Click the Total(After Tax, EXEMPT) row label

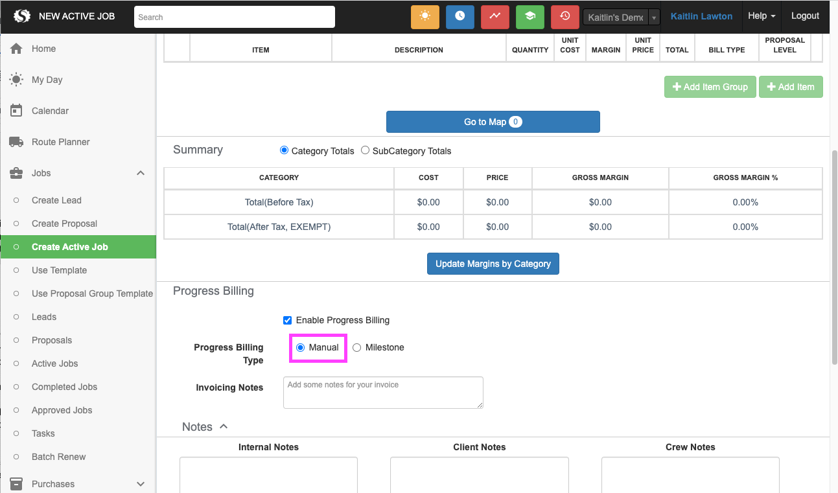click(x=279, y=227)
